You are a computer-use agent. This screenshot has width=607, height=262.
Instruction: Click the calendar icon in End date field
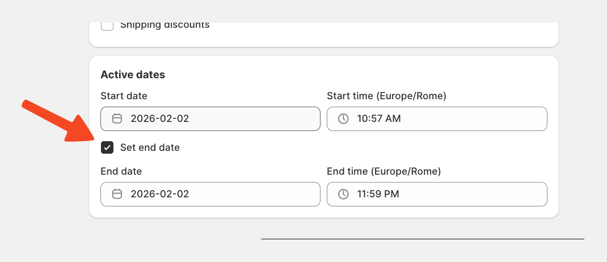click(117, 194)
